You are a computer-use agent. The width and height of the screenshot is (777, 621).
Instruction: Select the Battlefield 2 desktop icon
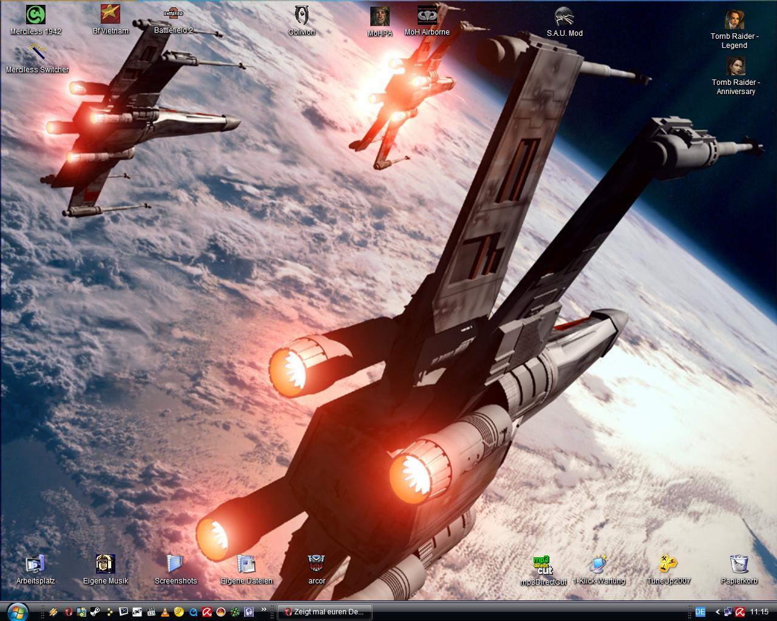pos(174,19)
